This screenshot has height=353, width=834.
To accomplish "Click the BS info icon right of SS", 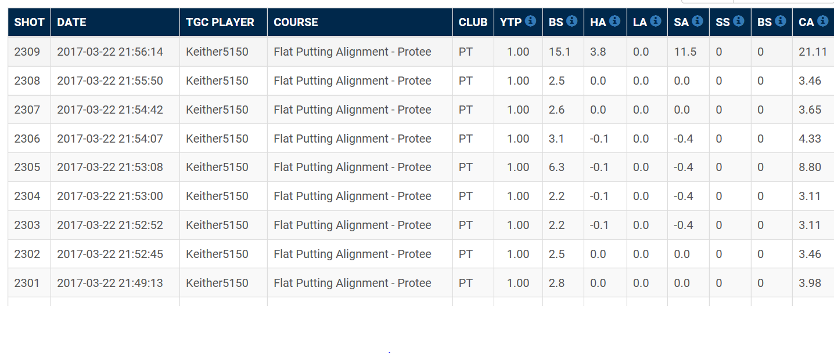I will pyautogui.click(x=781, y=21).
